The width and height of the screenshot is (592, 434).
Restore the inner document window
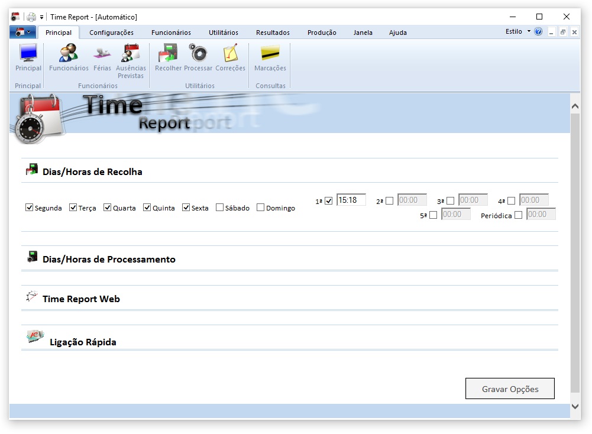[563, 32]
